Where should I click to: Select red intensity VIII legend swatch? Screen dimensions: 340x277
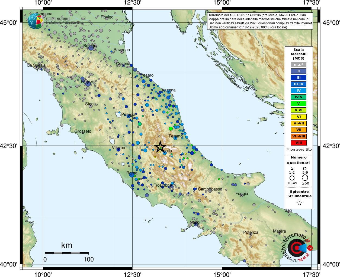(299, 143)
